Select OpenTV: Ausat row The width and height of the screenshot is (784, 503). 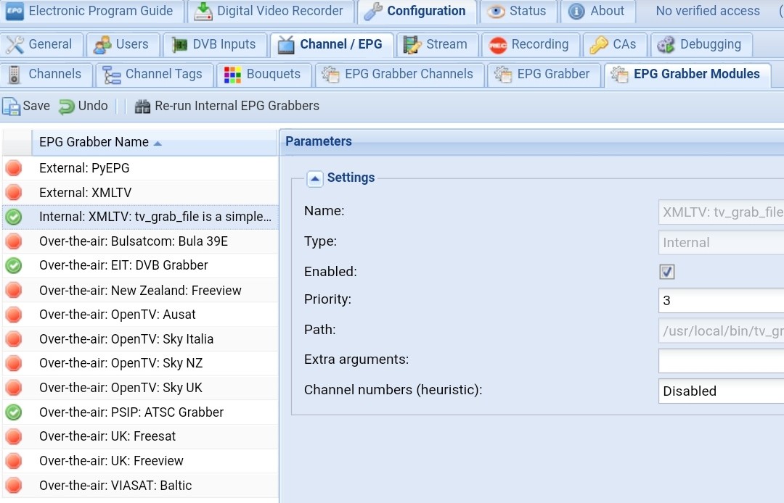(x=140, y=315)
